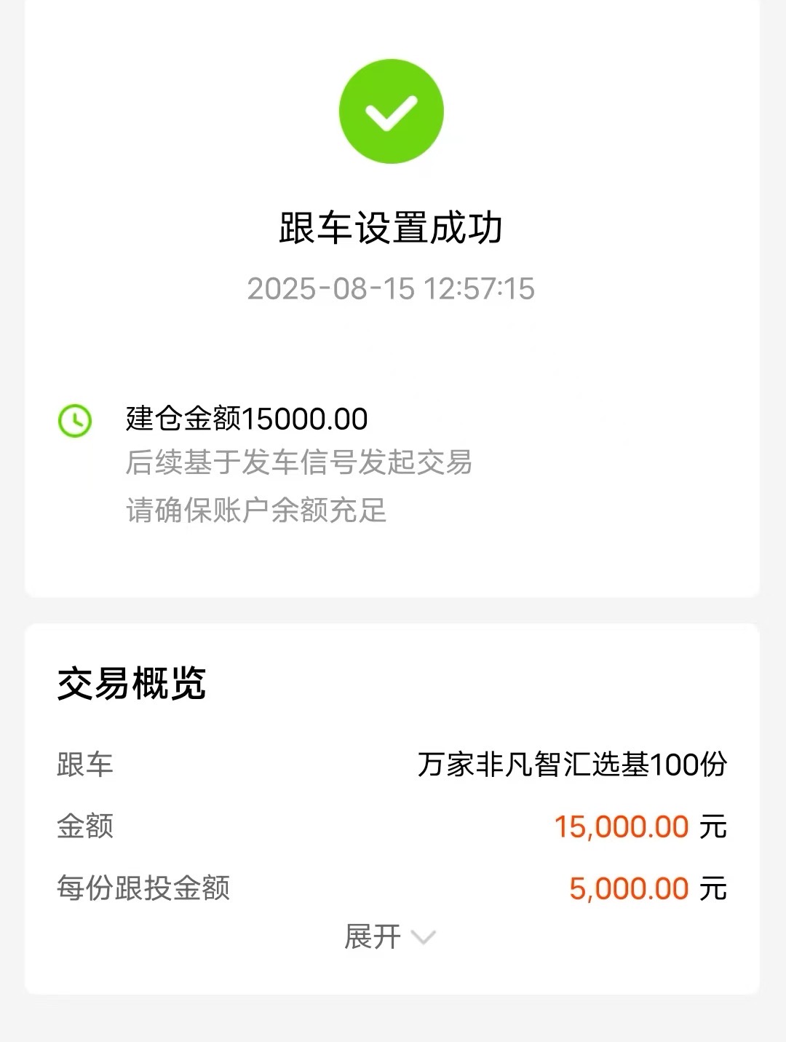786x1042 pixels.
Task: Tap the 跟车设置成功 title
Action: click(392, 228)
